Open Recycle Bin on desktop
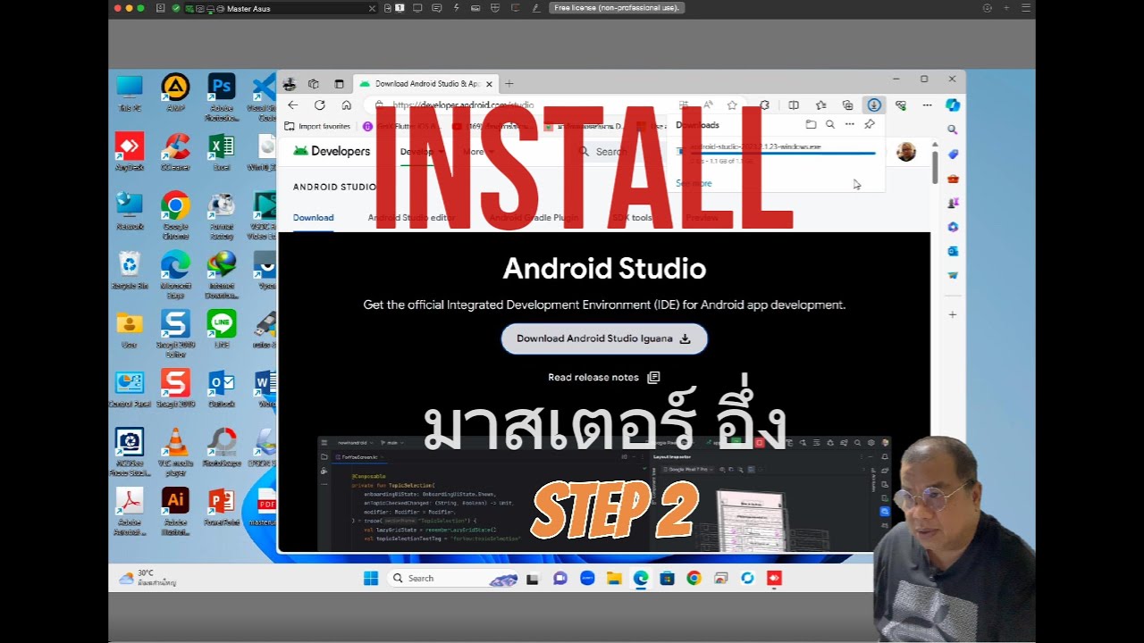The width and height of the screenshot is (1144, 643). tap(130, 270)
